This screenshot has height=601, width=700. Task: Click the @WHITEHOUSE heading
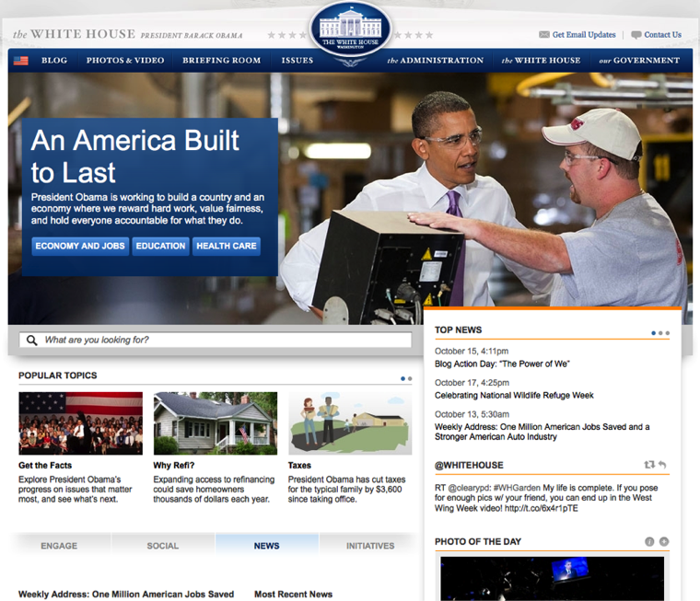[469, 465]
